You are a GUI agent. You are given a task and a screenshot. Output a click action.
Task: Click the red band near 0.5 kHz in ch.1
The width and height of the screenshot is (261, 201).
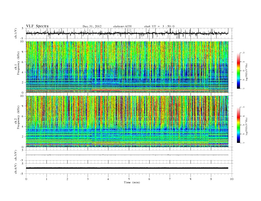127,90
